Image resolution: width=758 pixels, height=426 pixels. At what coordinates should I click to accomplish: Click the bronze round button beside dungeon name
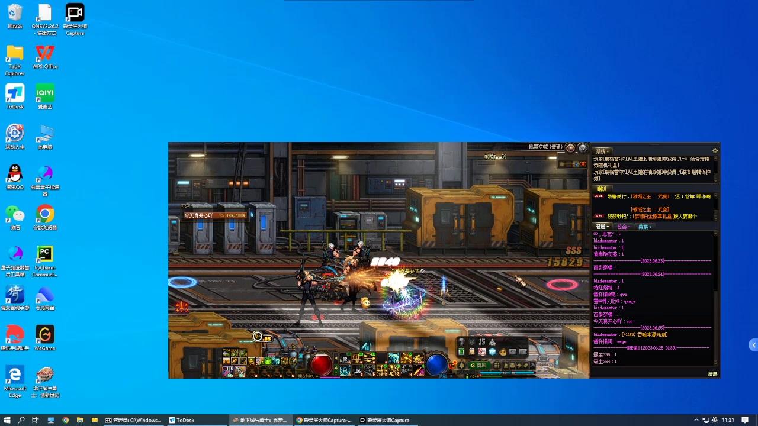pos(570,148)
